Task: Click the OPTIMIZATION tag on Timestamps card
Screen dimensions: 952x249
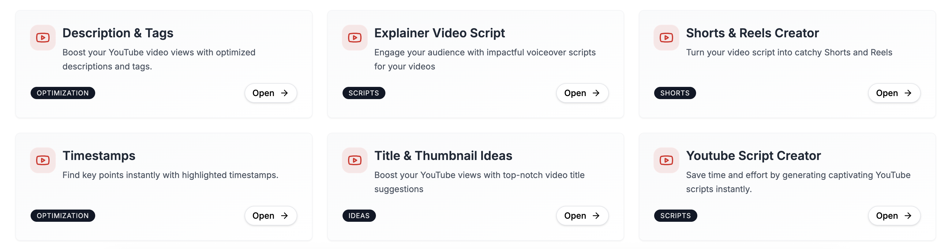Action: point(63,216)
